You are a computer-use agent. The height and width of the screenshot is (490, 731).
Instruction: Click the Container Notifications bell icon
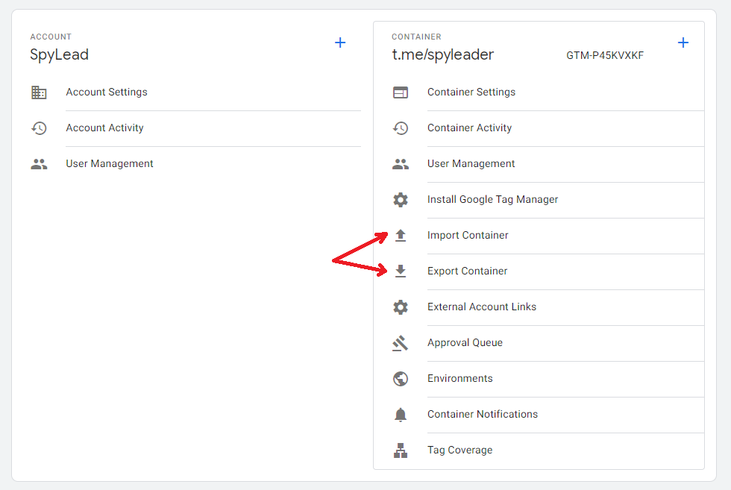pyautogui.click(x=401, y=415)
